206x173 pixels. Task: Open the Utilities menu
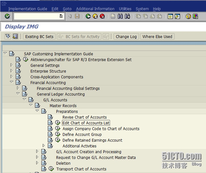125,9
